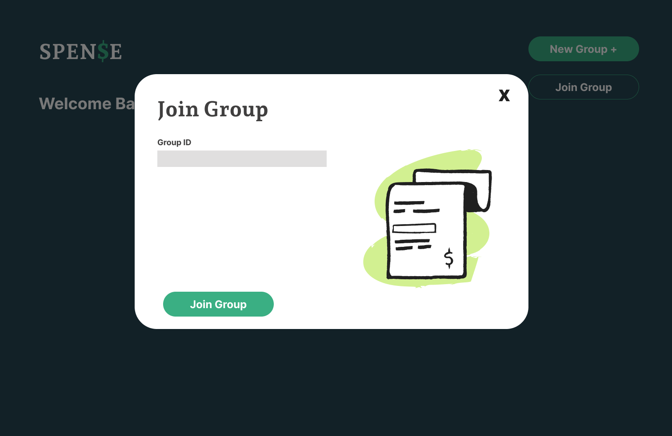This screenshot has width=672, height=436.
Task: Close the Join Group dialog with the X
Action: 504,95
